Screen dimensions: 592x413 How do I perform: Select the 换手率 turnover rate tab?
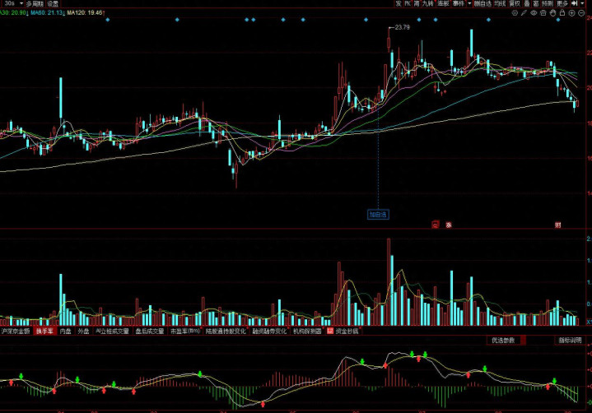44,332
